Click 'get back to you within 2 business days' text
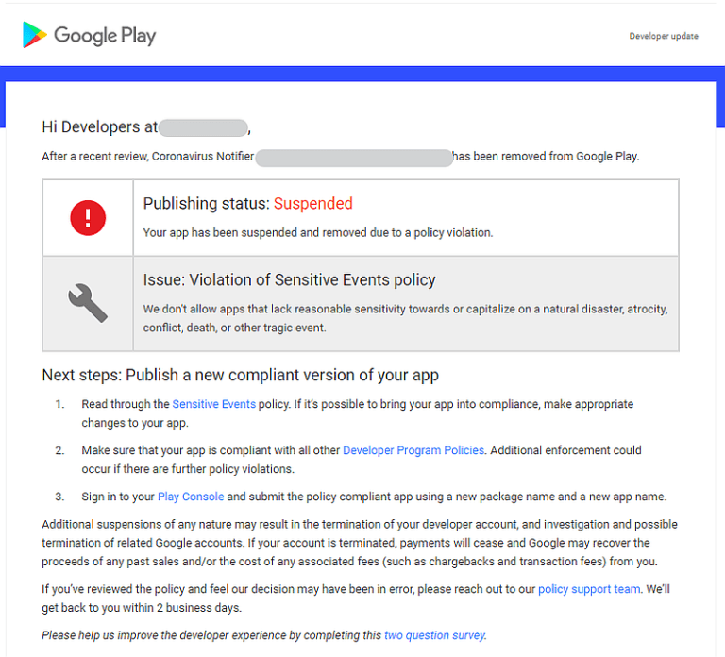 coord(142,608)
